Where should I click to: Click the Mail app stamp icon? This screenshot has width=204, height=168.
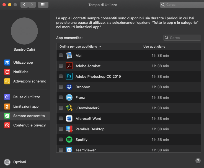(69, 55)
